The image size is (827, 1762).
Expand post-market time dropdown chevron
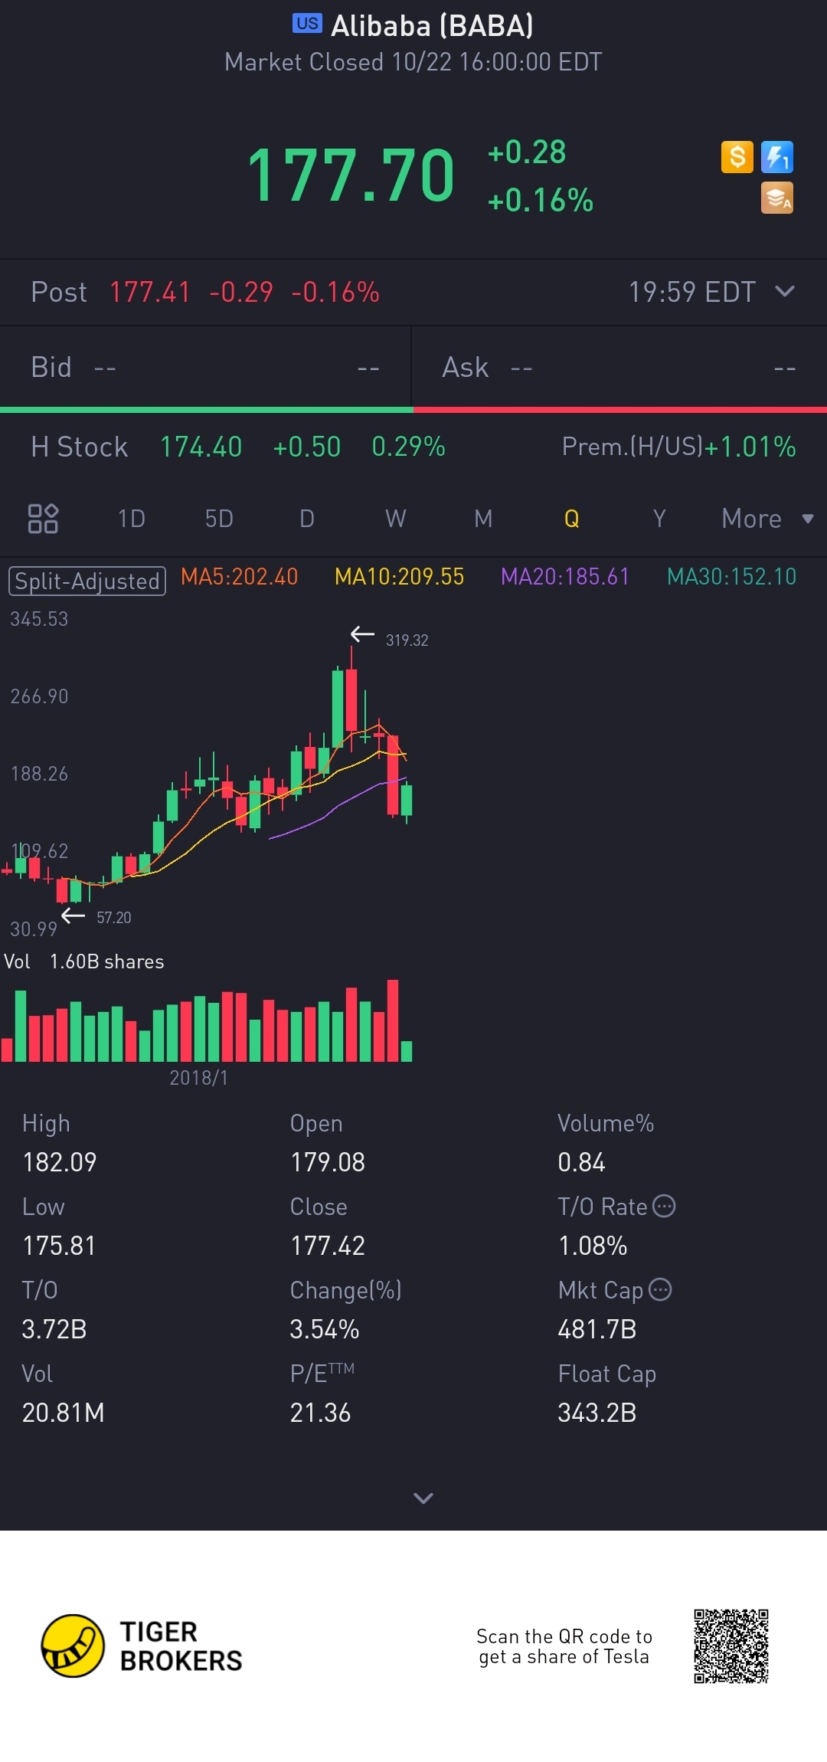785,291
